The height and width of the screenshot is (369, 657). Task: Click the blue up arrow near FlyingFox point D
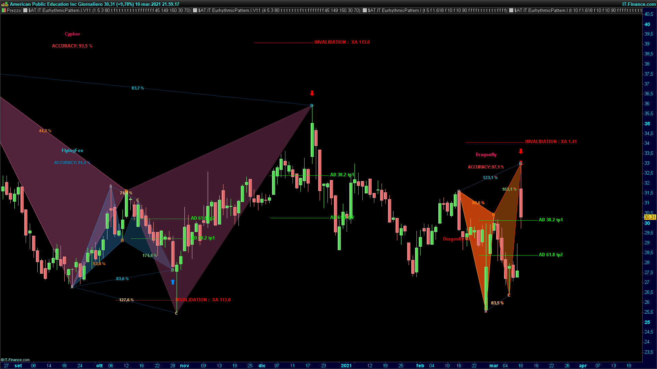(173, 282)
